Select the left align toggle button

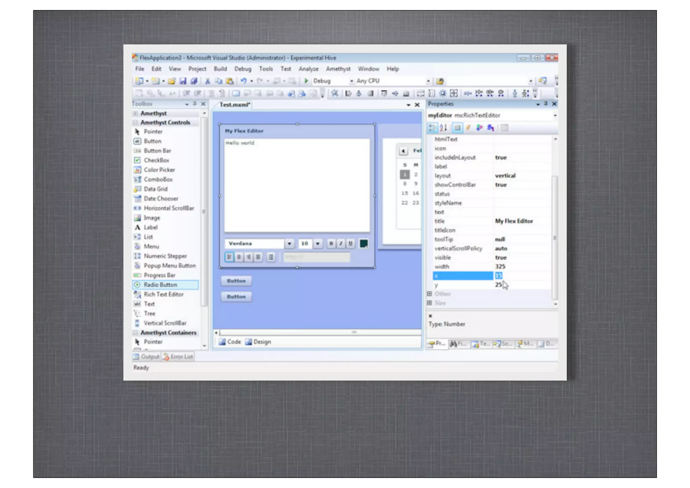coord(229,257)
